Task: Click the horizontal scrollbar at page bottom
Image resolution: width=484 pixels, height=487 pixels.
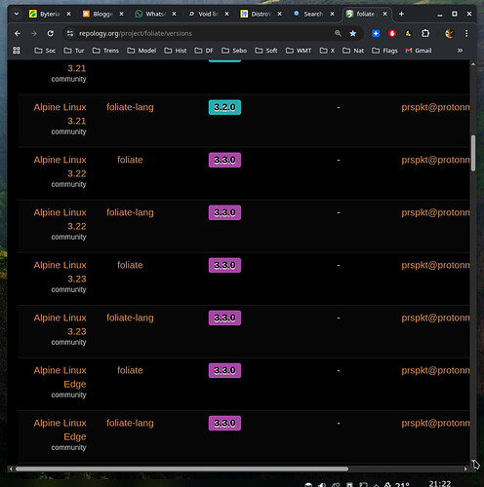Action: coord(181,468)
